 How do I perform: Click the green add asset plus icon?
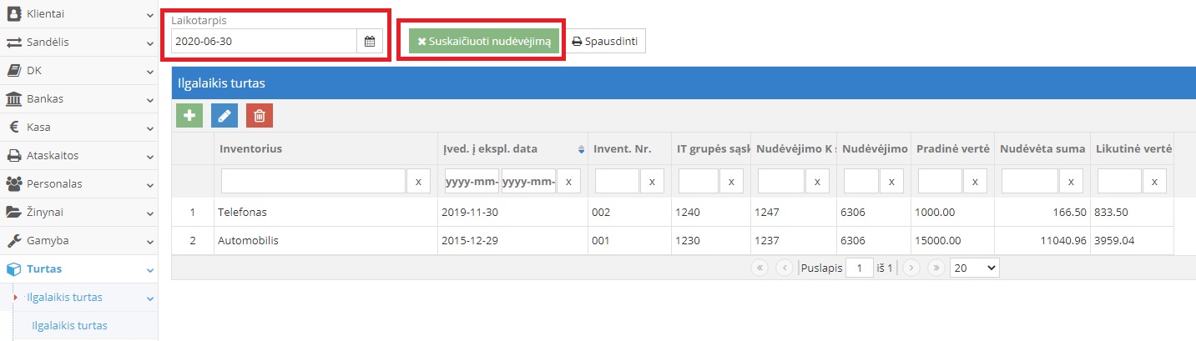(x=189, y=116)
